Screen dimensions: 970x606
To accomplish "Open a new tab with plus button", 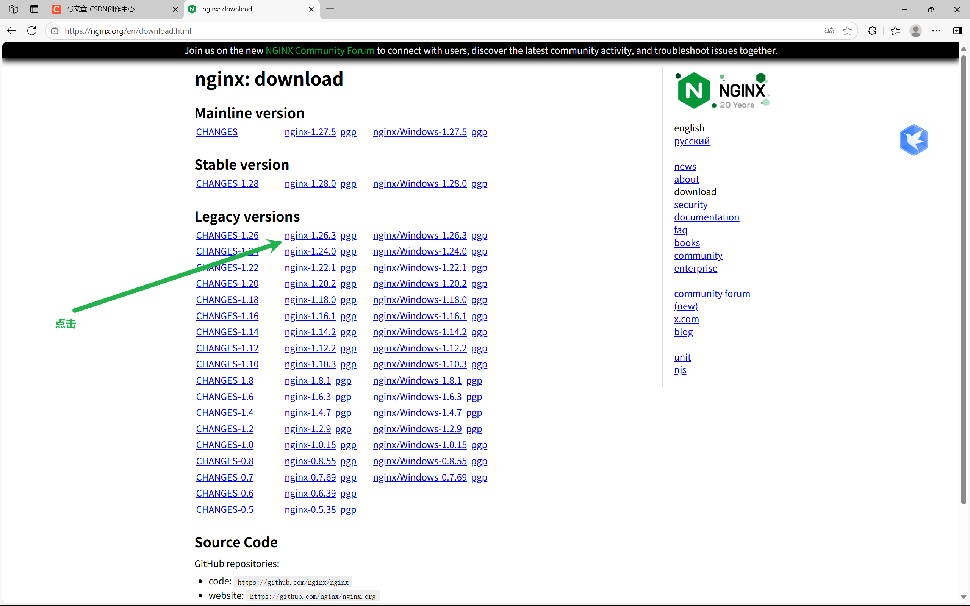I will pyautogui.click(x=330, y=9).
